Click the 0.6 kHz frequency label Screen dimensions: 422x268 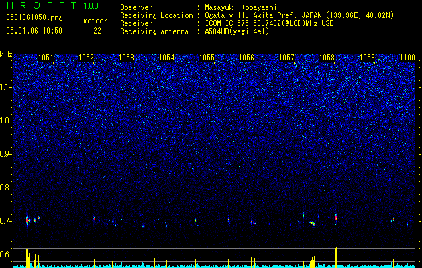pos(6,255)
